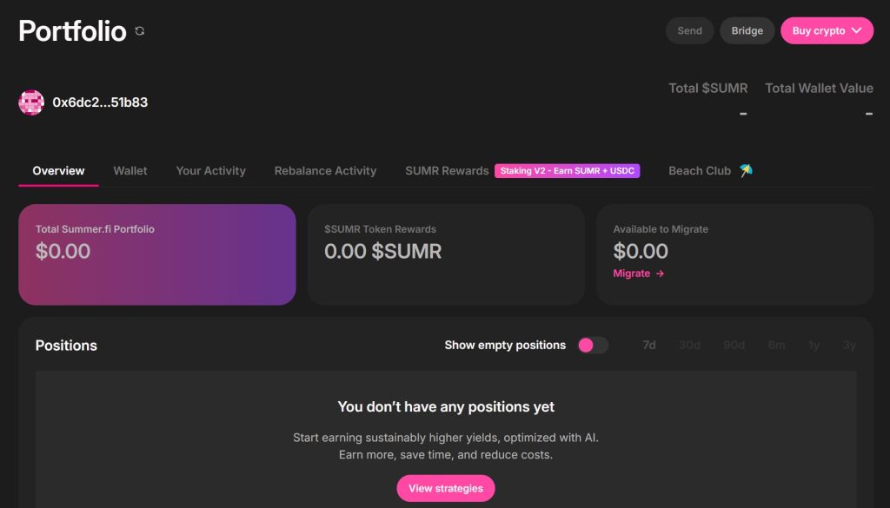
Task: Select the 7d time range
Action: [648, 346]
